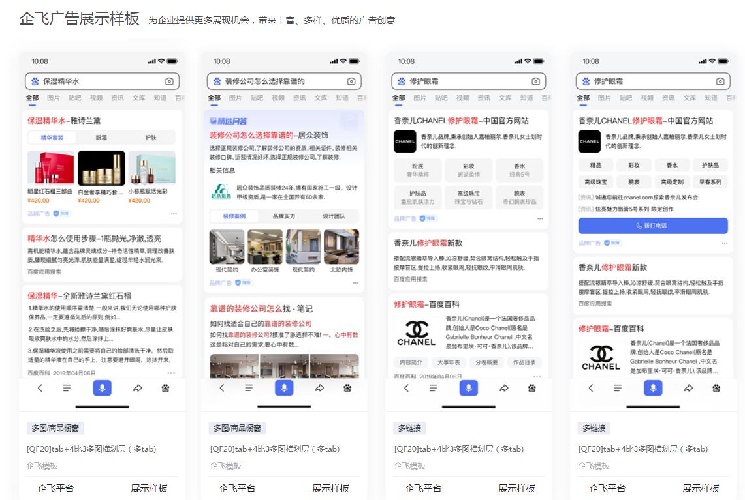This screenshot has height=500, width=745.
Task: Click the 早春系列 tag
Action: (x=710, y=182)
